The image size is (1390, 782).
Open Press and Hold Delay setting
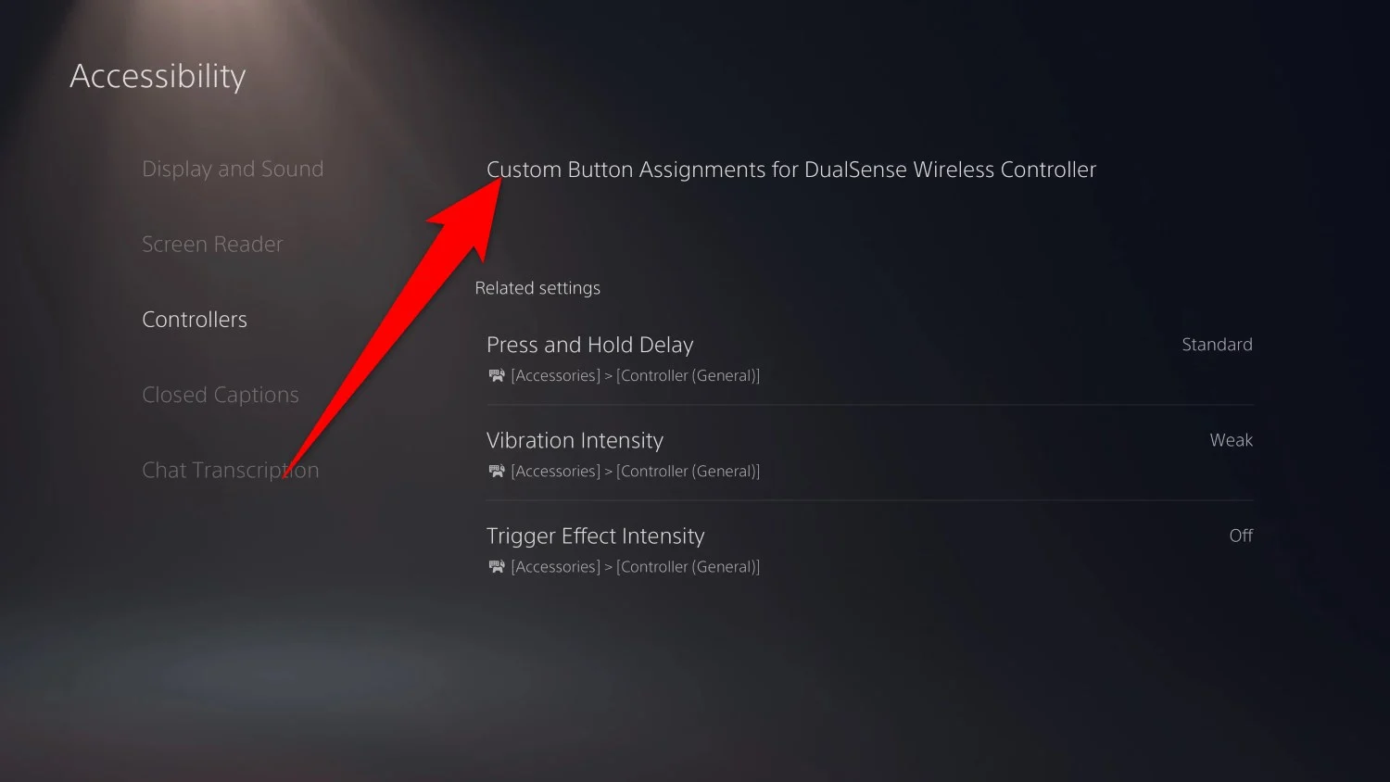tap(870, 358)
